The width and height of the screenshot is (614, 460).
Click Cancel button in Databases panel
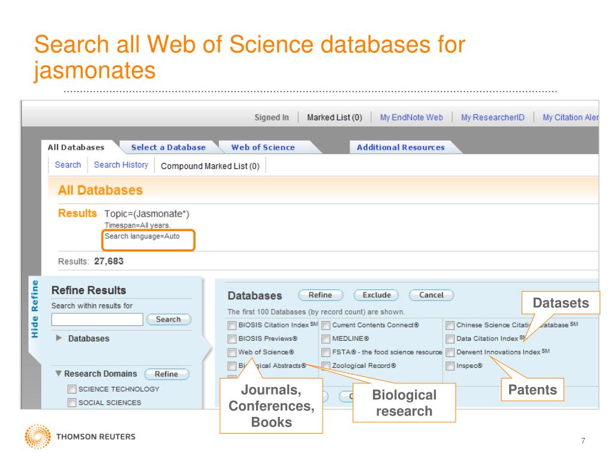click(x=432, y=295)
